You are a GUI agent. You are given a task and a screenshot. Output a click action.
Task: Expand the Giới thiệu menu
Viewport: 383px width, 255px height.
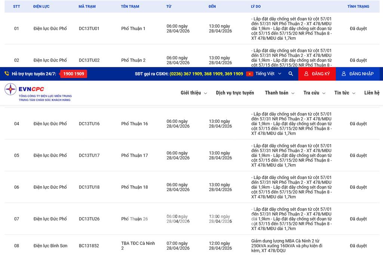(193, 93)
